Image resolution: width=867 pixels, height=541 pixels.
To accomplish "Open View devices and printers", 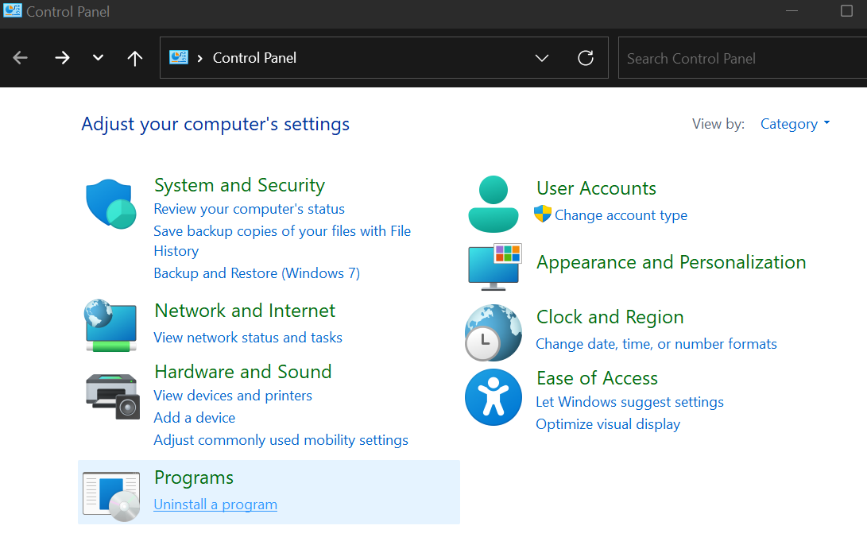I will [233, 396].
